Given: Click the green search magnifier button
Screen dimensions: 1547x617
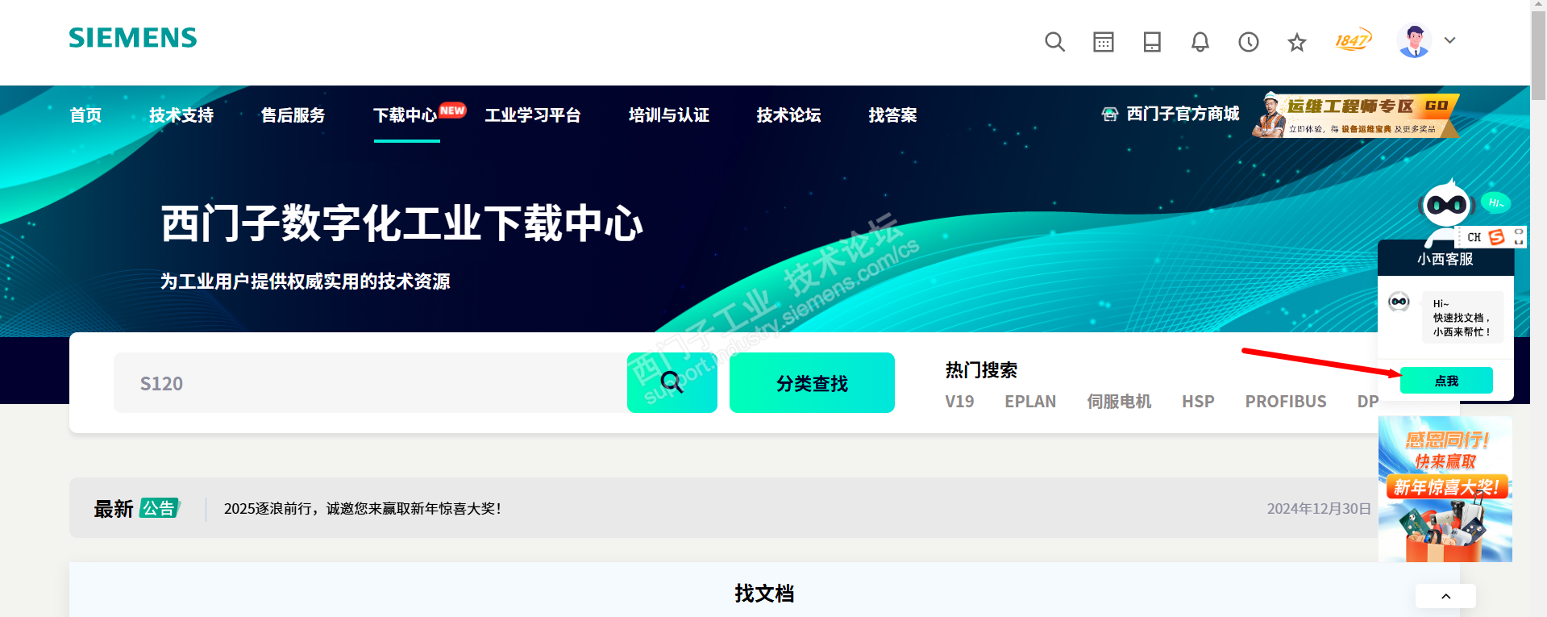Looking at the screenshot, I should (x=672, y=383).
